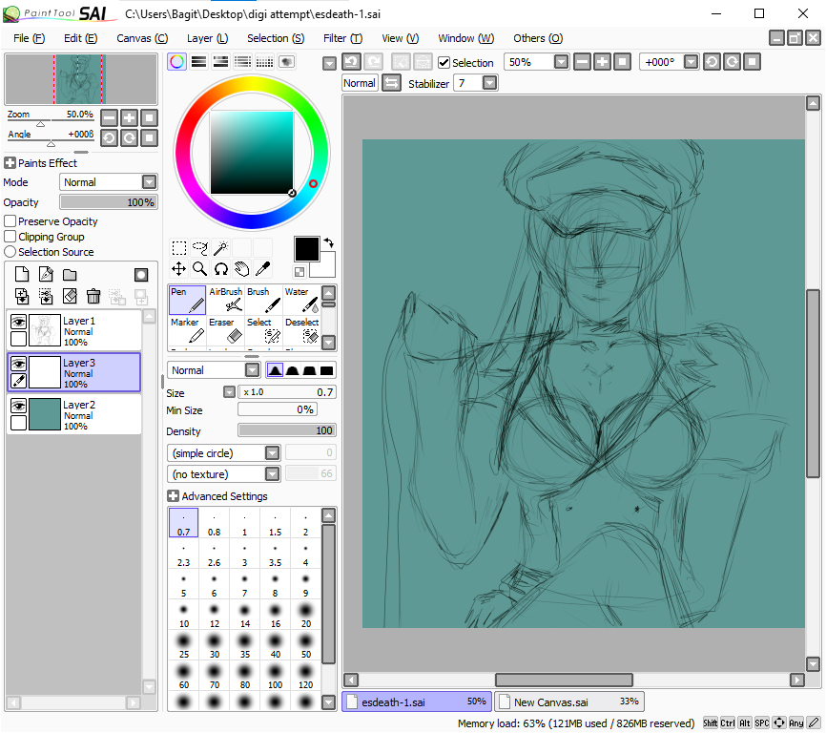Screen dimensions: 826x733
Task: Show the color wheel panel
Action: coord(177,62)
